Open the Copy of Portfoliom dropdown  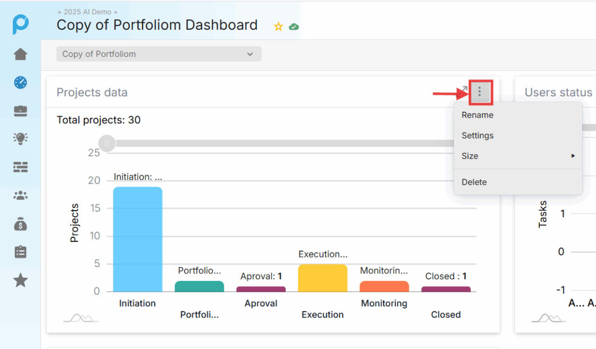tap(159, 54)
